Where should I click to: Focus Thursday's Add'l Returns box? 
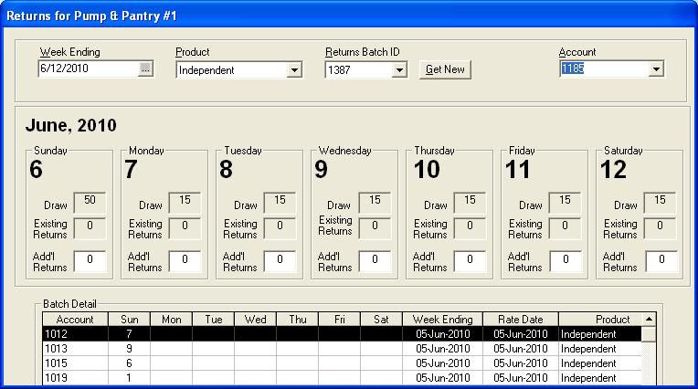(x=470, y=261)
